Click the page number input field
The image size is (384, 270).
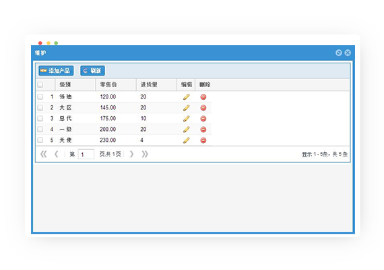point(86,155)
